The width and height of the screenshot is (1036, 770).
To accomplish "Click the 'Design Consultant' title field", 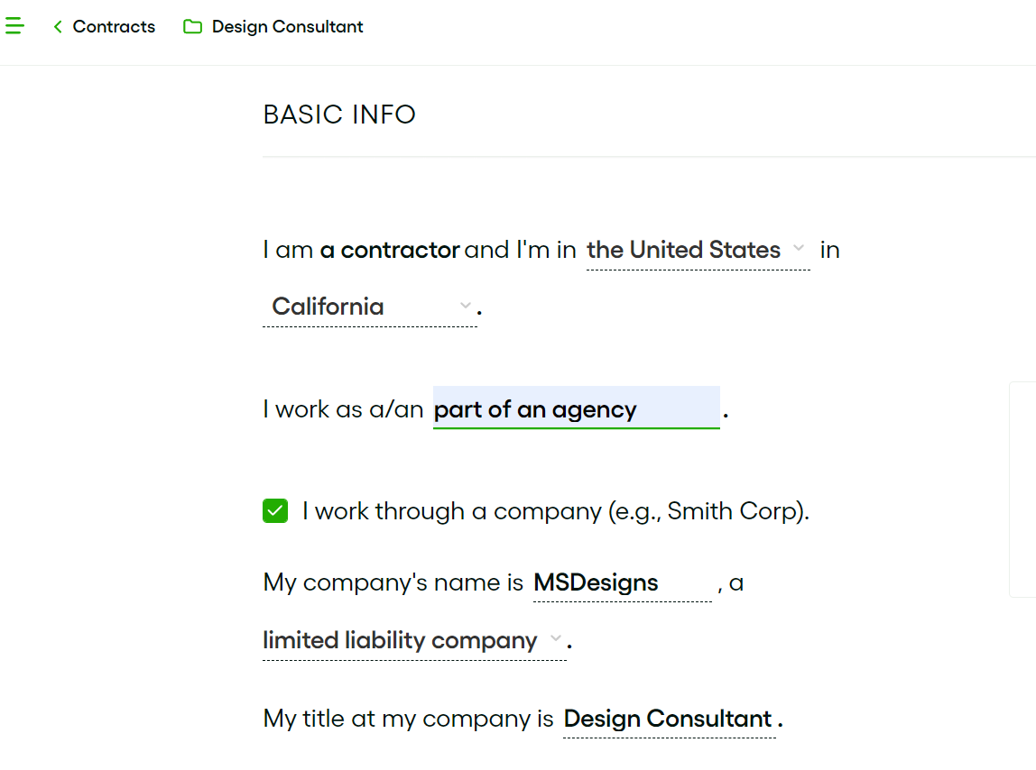I will (668, 719).
